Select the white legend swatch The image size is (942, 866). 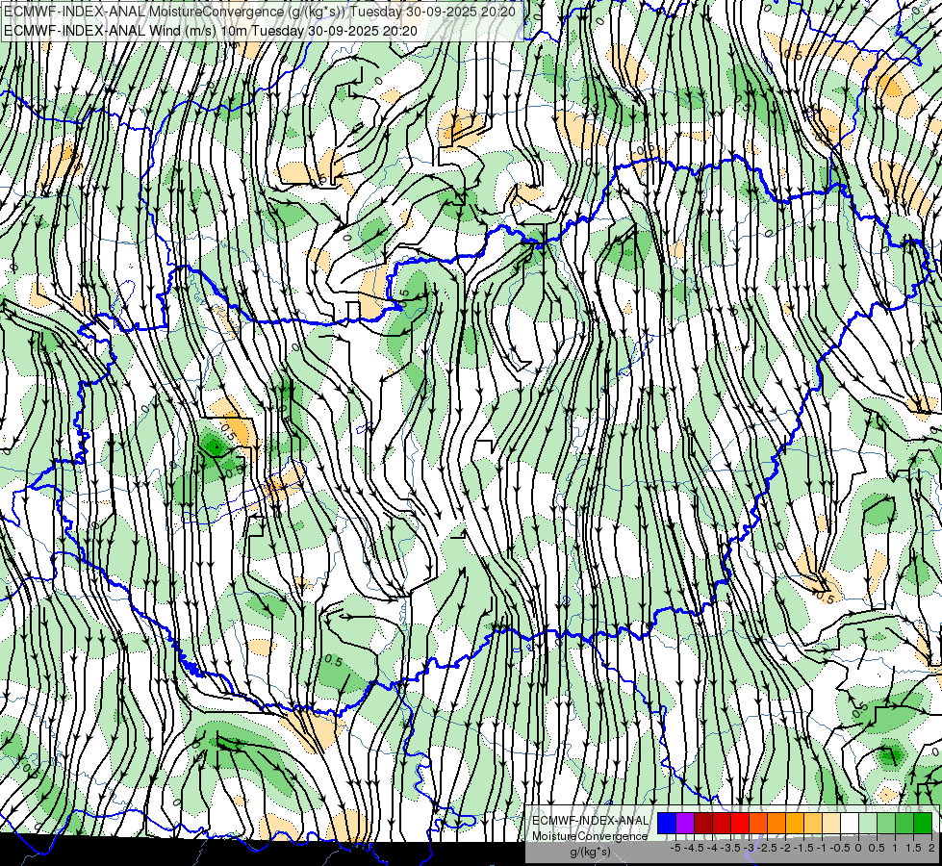tap(850, 824)
